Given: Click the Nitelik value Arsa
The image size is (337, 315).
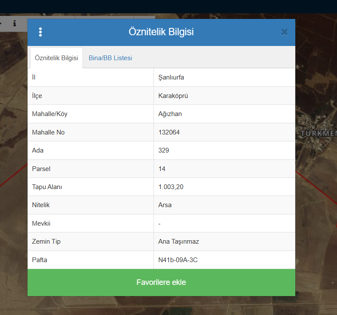Looking at the screenshot, I should [x=165, y=205].
